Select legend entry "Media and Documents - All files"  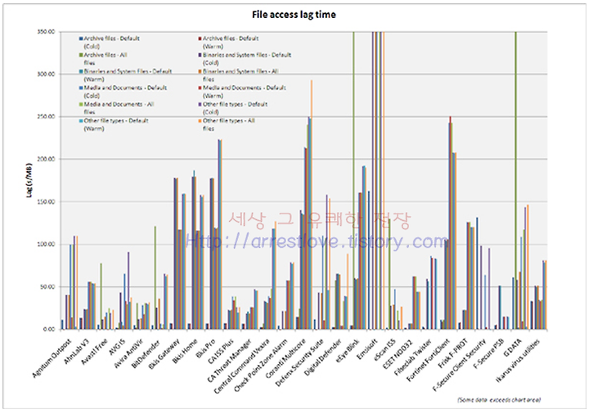point(116,108)
